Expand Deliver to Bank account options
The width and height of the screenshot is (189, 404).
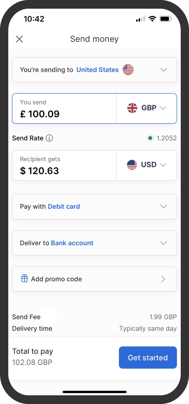click(x=94, y=243)
